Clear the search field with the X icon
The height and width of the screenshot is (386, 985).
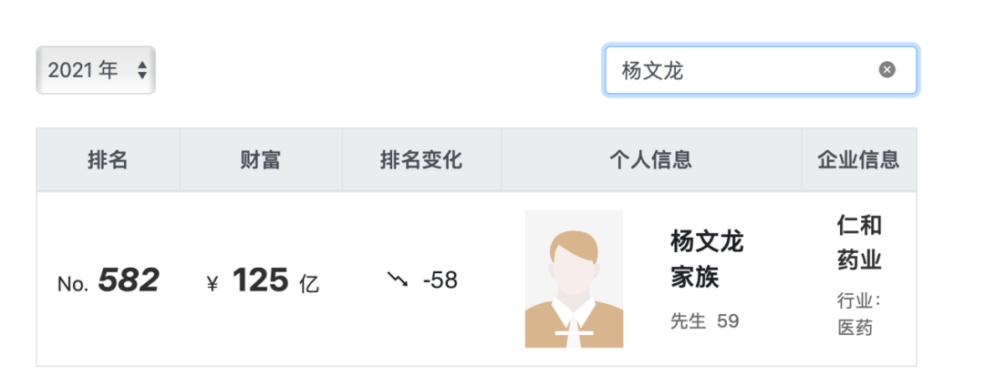[886, 70]
